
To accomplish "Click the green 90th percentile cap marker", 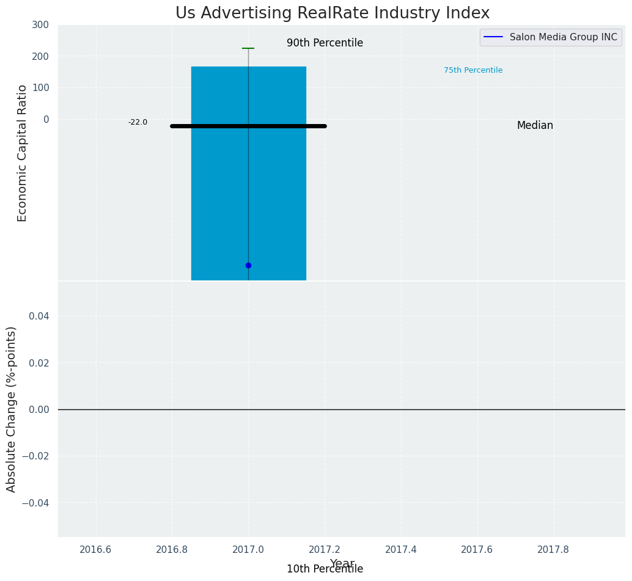I will (248, 48).
